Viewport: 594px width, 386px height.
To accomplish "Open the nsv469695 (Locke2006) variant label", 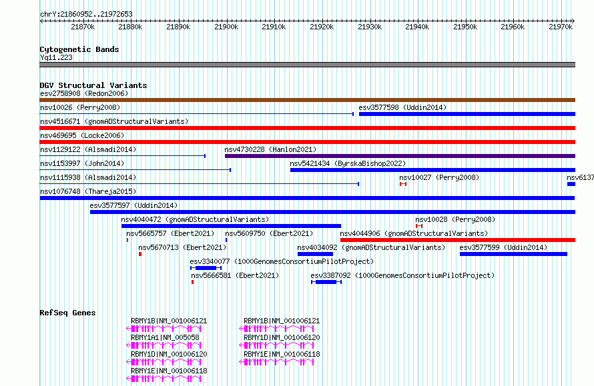I will point(82,135).
